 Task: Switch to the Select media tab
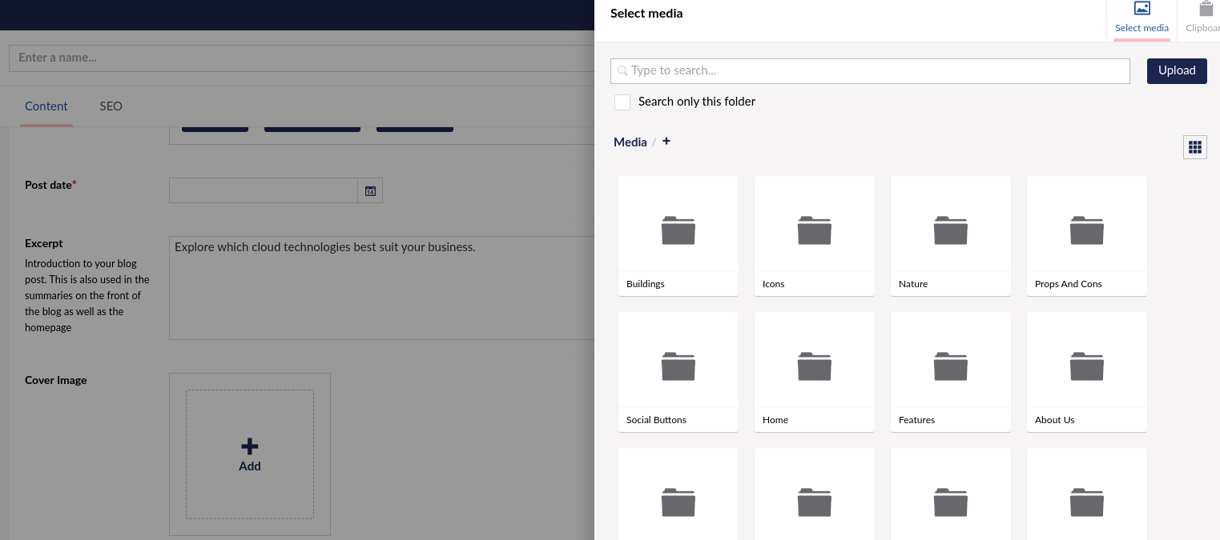click(1141, 19)
